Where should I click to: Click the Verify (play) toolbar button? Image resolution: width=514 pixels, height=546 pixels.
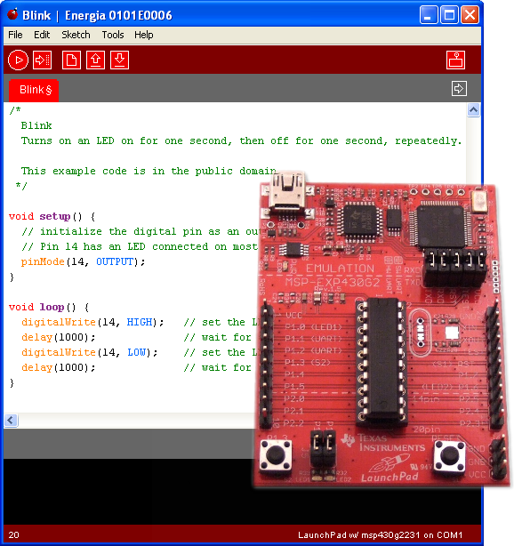18,60
